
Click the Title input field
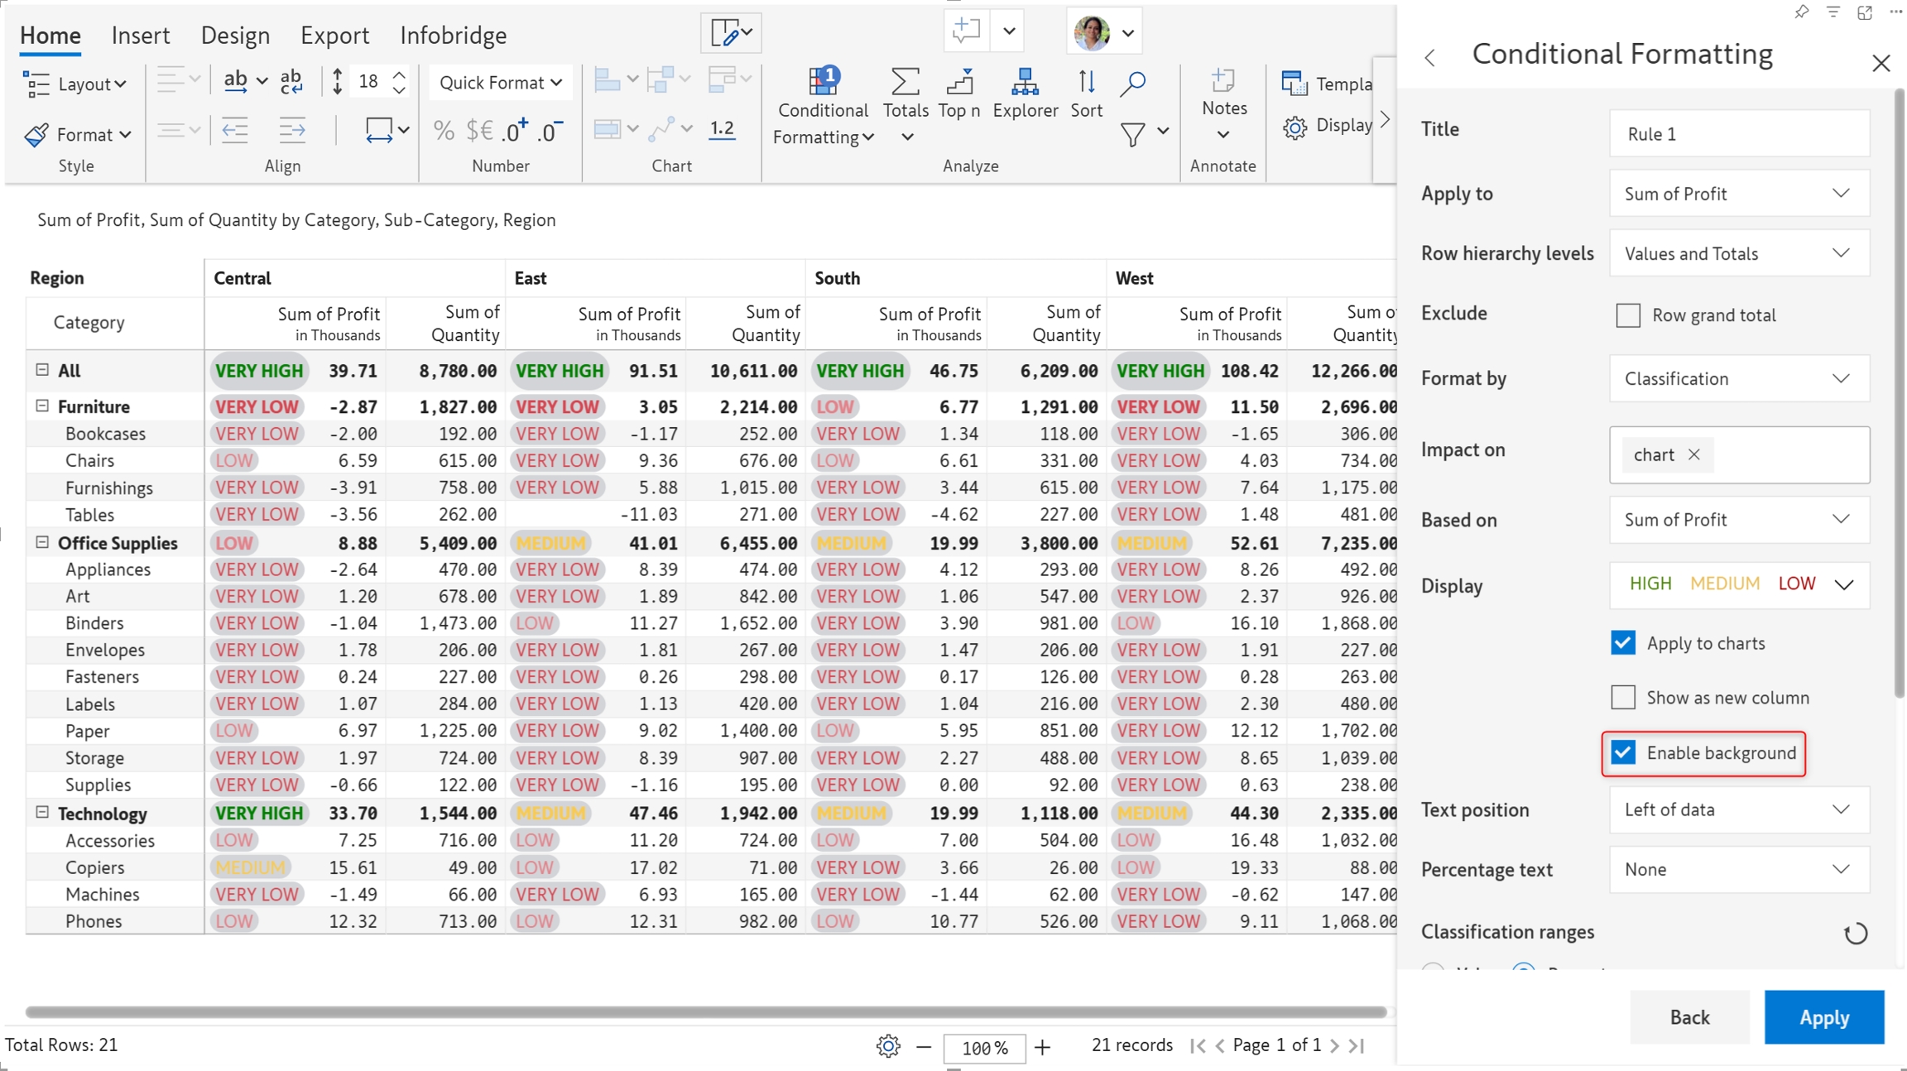pos(1738,134)
